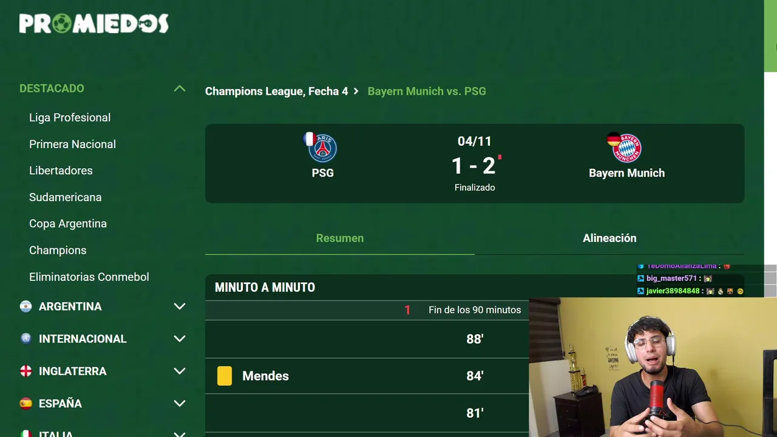Open the Liga Profesional link
Screen dimensions: 777x437
[70, 118]
